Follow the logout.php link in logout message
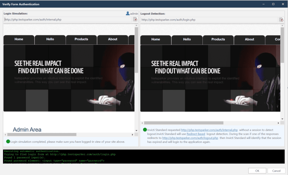Viewport: 288px width, 175px height. coord(190,138)
